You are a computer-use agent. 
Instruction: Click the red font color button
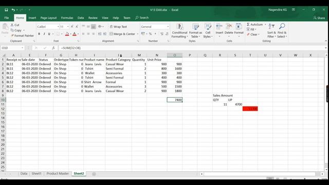pyautogui.click(x=74, y=34)
